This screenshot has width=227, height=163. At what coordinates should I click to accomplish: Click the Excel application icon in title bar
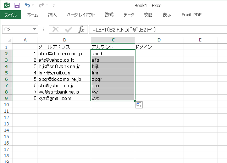pos(7,5)
